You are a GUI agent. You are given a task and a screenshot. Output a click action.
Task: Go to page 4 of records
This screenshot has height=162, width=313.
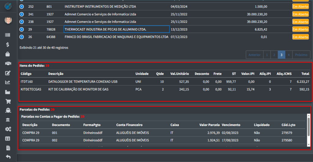289,55
